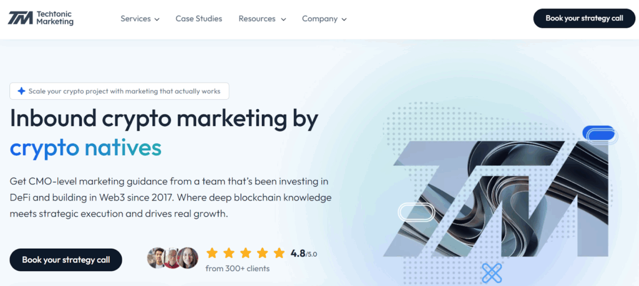Click the first client avatar photo
Image resolution: width=639 pixels, height=286 pixels.
point(156,258)
